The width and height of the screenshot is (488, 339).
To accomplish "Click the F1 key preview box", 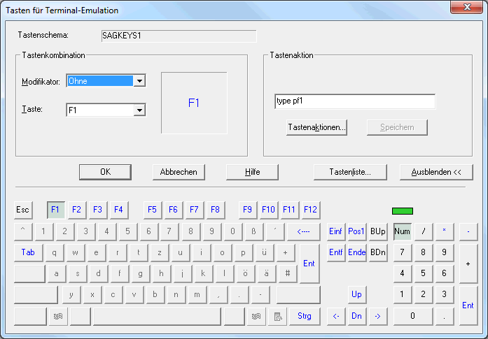I will (x=194, y=103).
